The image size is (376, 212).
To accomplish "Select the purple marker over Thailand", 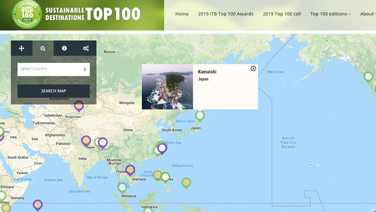I will coord(130,170).
